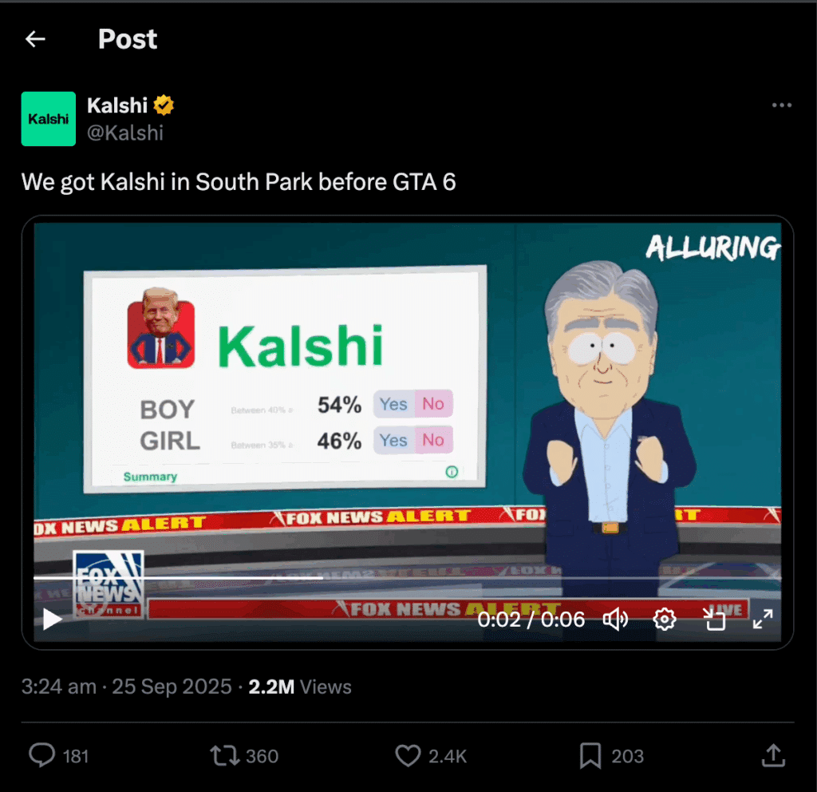Open the @Kalshi handle link
The image size is (817, 792).
pyautogui.click(x=125, y=133)
